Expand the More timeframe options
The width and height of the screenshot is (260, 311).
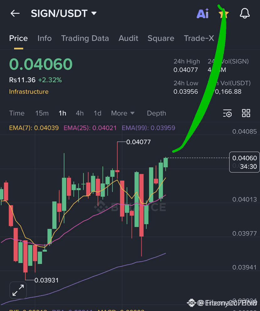coord(123,113)
